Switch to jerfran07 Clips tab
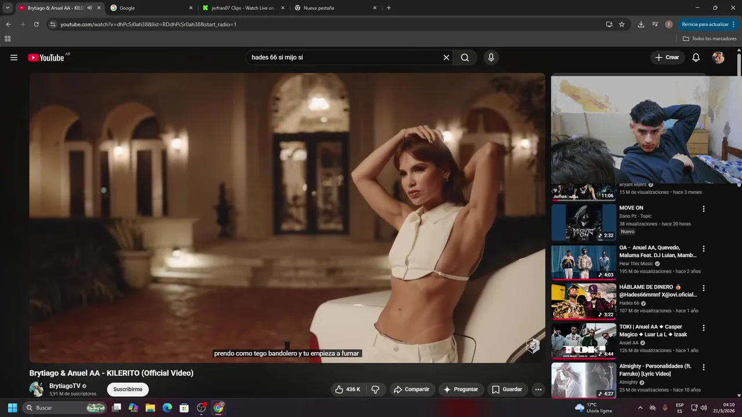This screenshot has width=742, height=417. click(243, 8)
